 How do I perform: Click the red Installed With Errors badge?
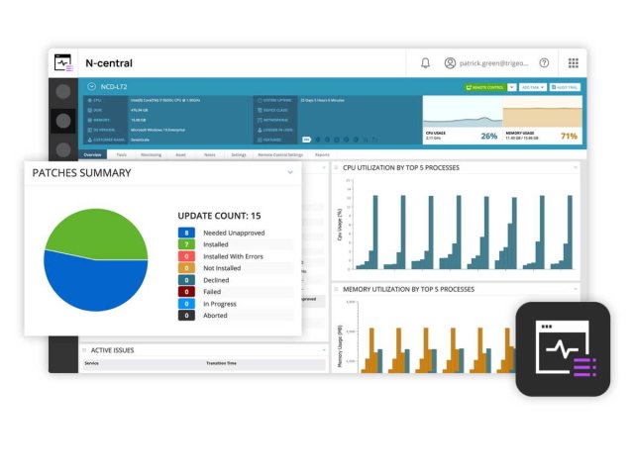coord(186,256)
